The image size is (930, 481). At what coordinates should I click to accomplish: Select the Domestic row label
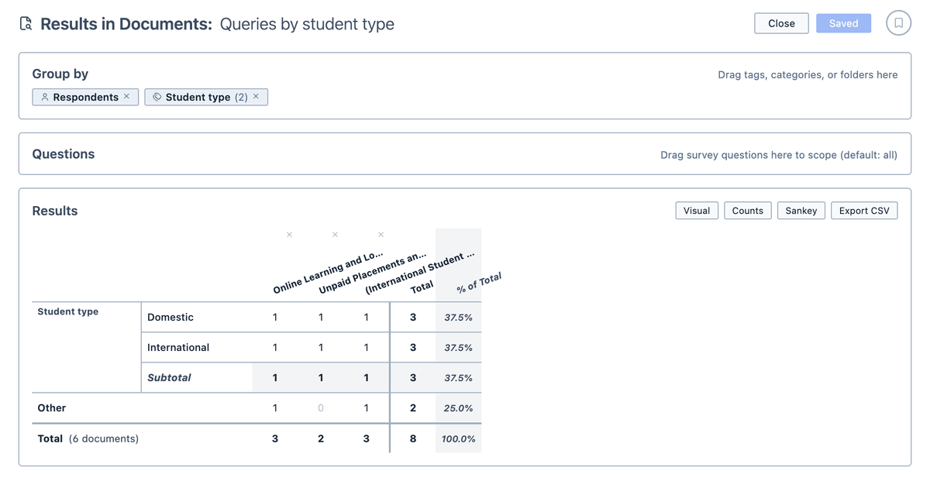tap(170, 317)
